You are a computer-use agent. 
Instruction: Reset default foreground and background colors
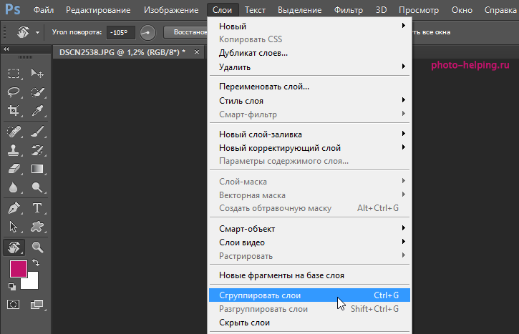click(x=12, y=286)
